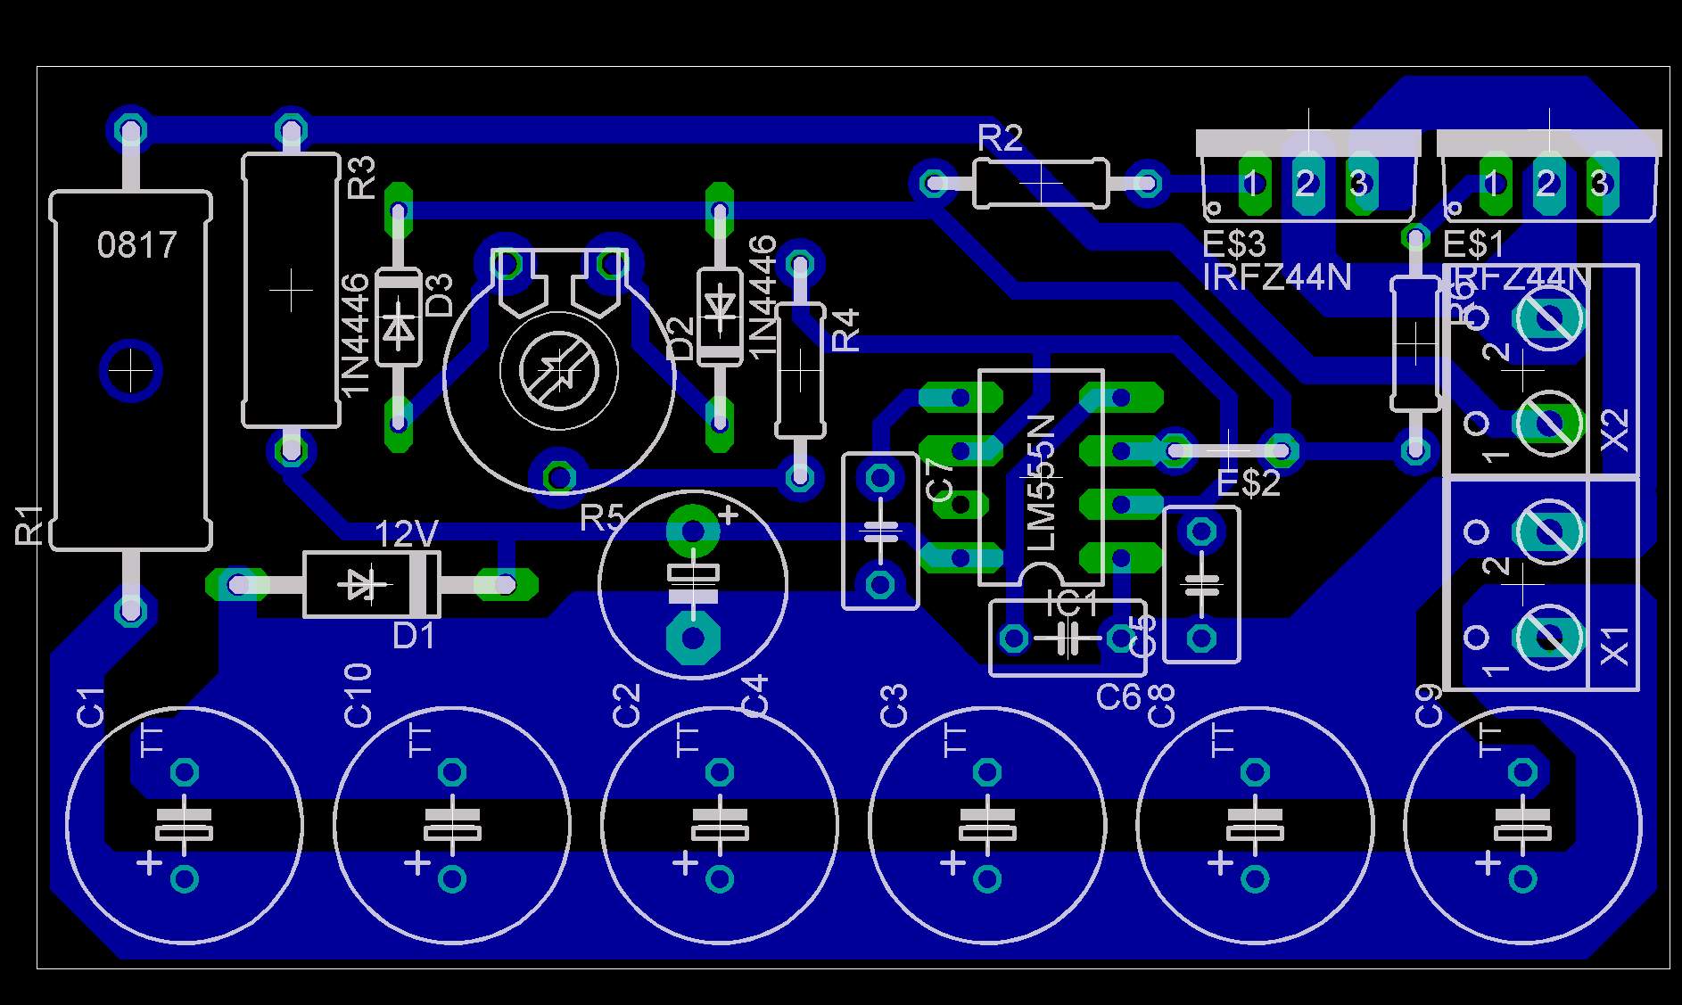1682x1005 pixels.
Task: Click the notch on the LM555N outline
Action: click(1041, 575)
